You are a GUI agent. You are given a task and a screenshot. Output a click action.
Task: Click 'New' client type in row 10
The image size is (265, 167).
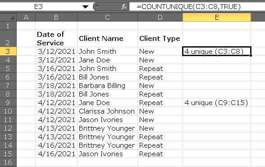coord(160,111)
